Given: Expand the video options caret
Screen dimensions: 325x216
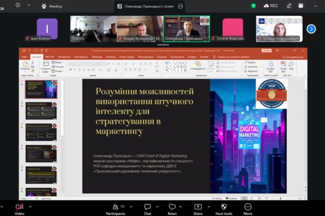Looking at the screenshot, I should 30,207.
